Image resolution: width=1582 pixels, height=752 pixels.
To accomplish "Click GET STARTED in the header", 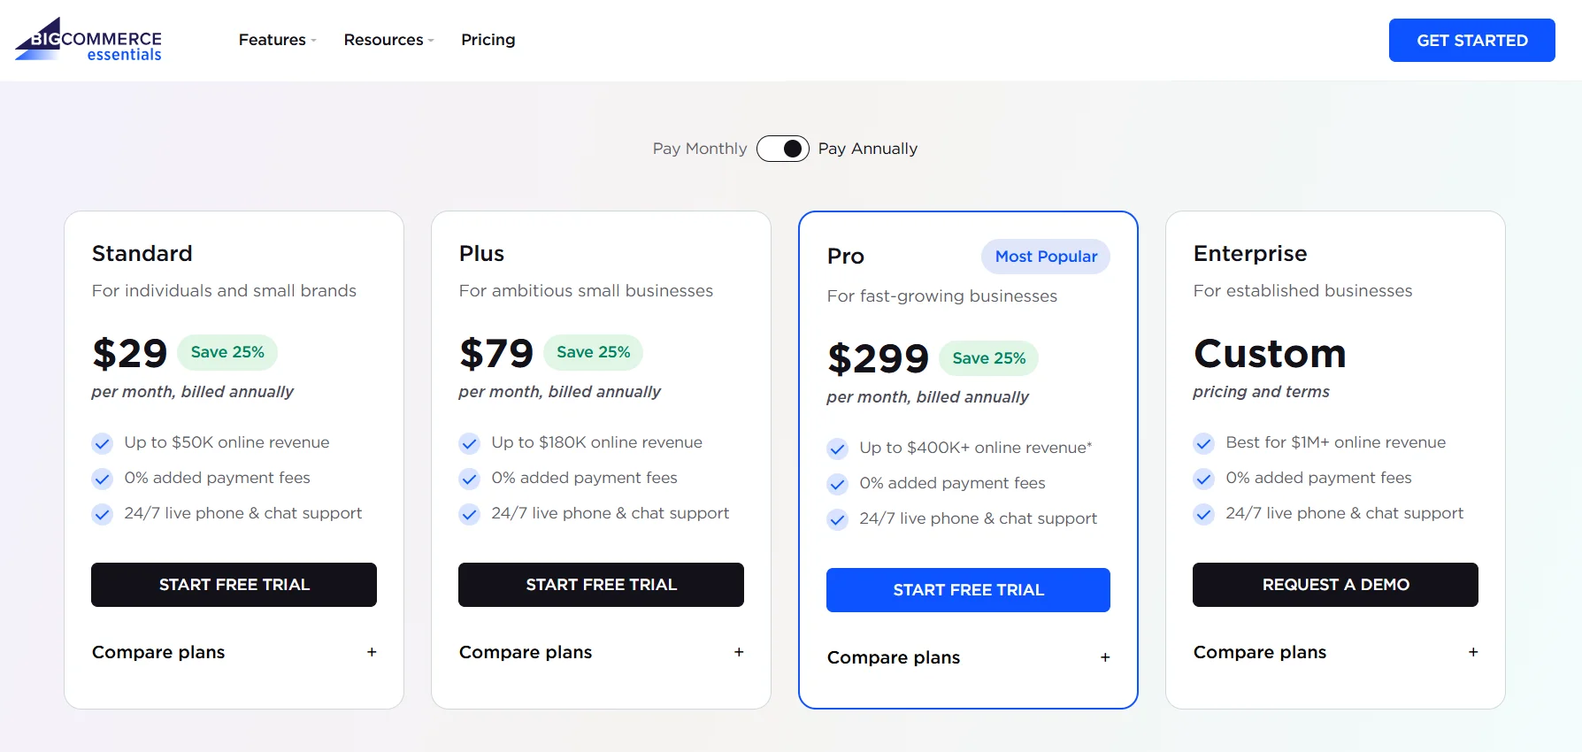I will 1471,40.
